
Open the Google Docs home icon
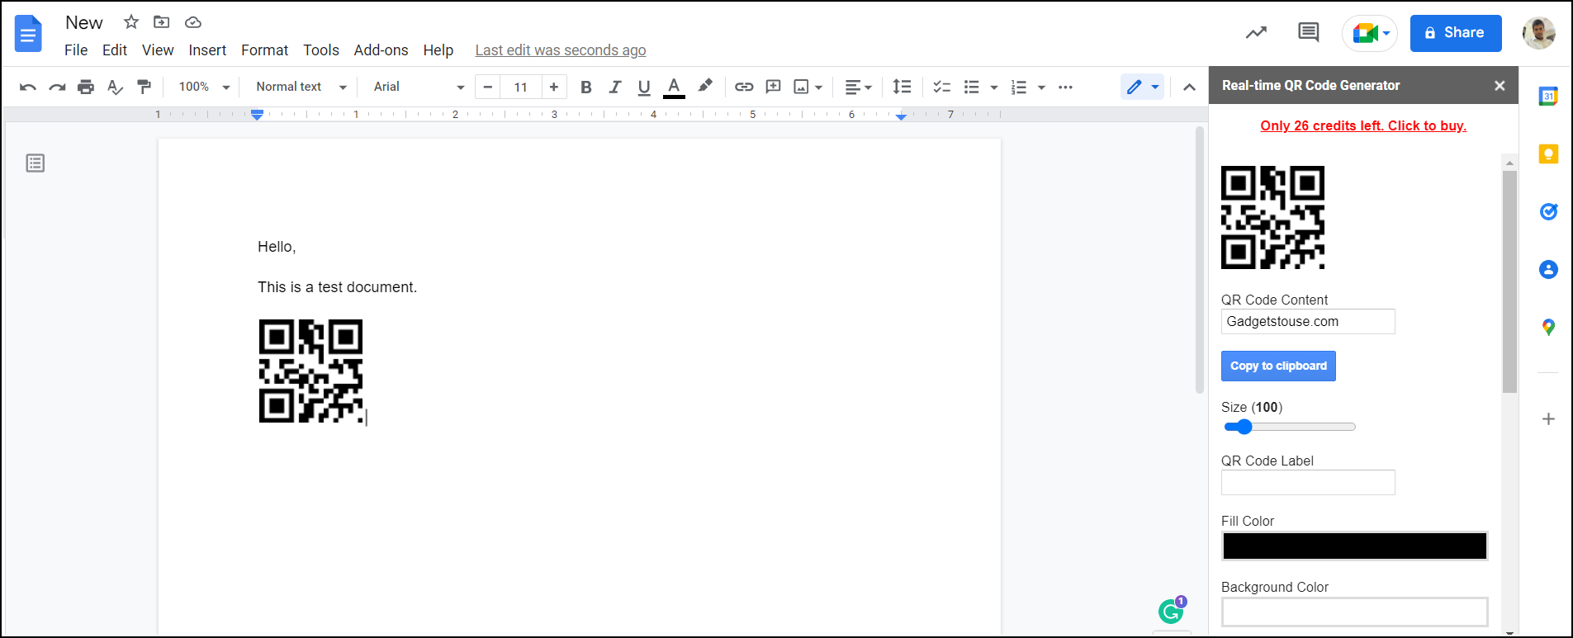tap(28, 33)
